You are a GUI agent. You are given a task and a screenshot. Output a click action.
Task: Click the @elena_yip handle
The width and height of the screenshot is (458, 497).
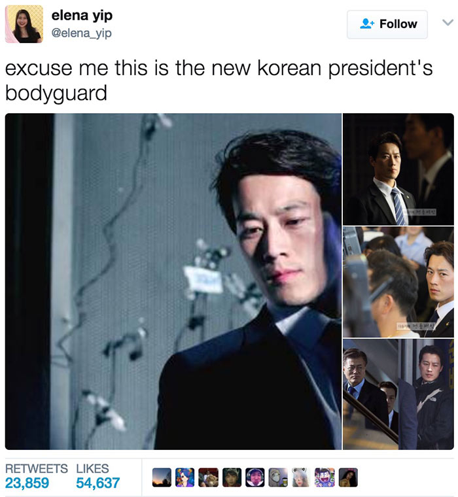click(81, 33)
